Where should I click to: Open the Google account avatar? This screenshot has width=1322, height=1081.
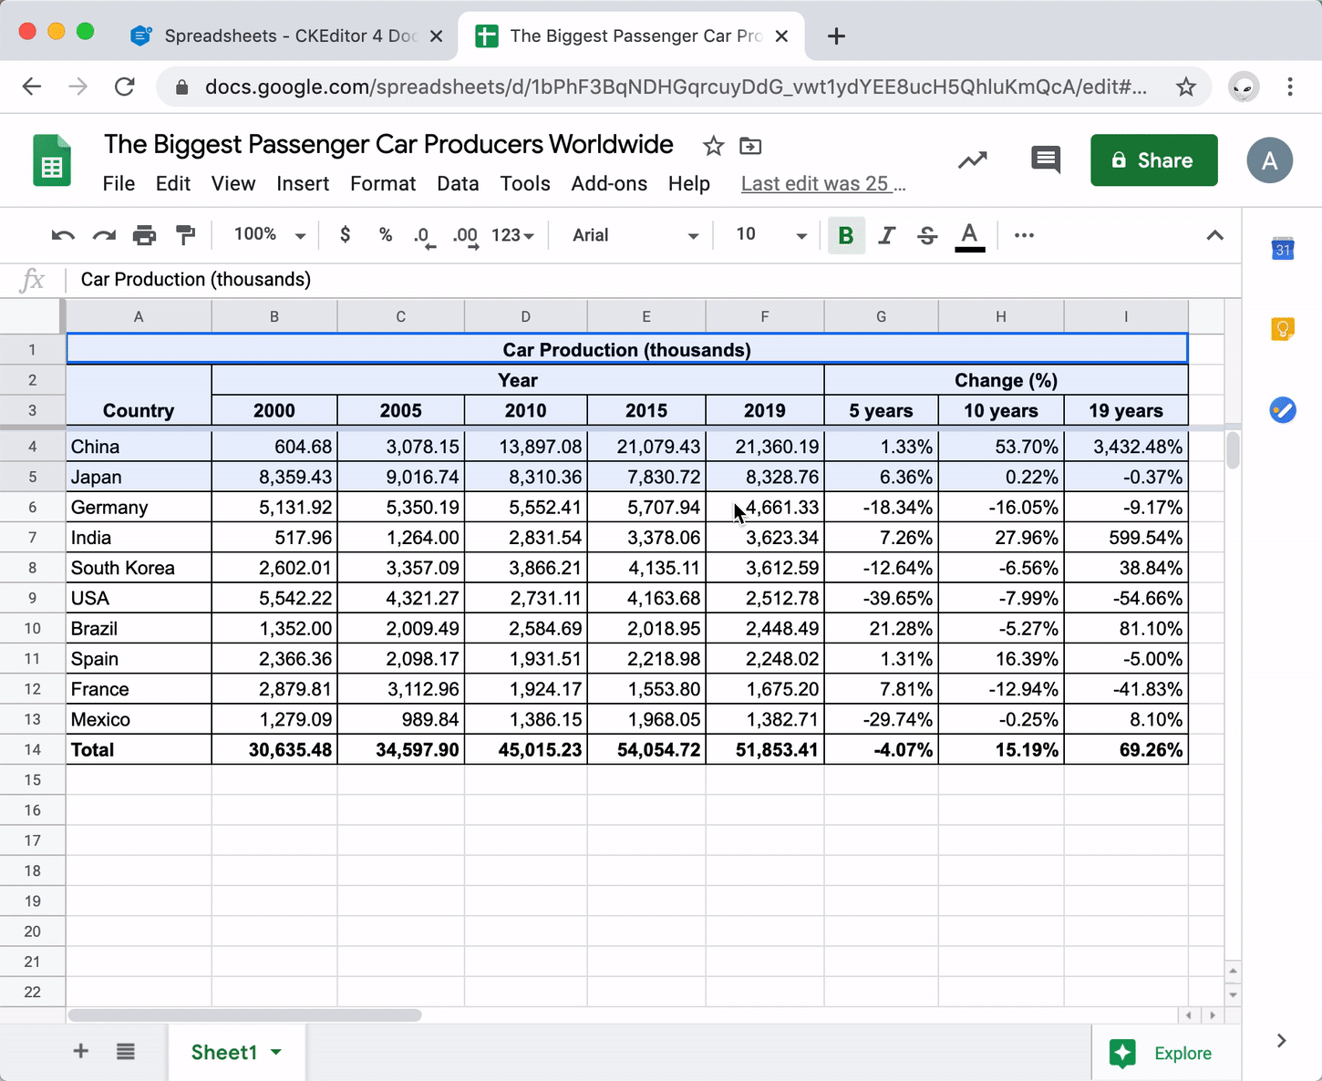(x=1269, y=160)
